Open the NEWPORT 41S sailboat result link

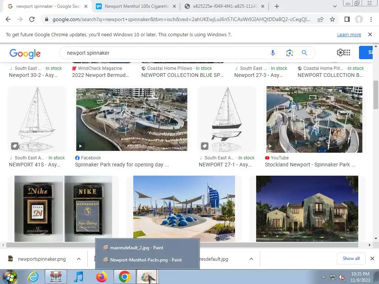(34, 165)
